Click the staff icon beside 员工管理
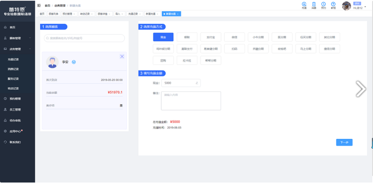Screen dimensions: 373x184 pos(5,110)
